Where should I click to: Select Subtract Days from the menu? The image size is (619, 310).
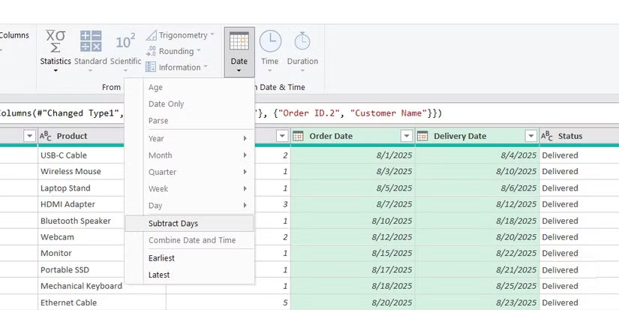[x=173, y=223]
